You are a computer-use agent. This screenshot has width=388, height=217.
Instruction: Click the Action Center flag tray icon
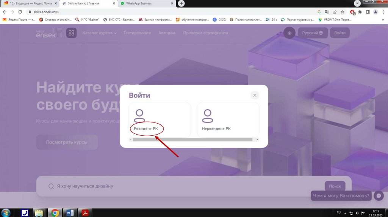tap(363, 213)
